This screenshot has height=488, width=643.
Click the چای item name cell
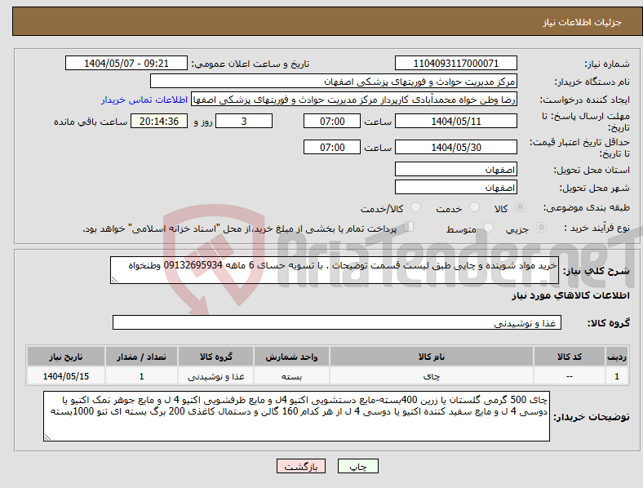coord(432,376)
